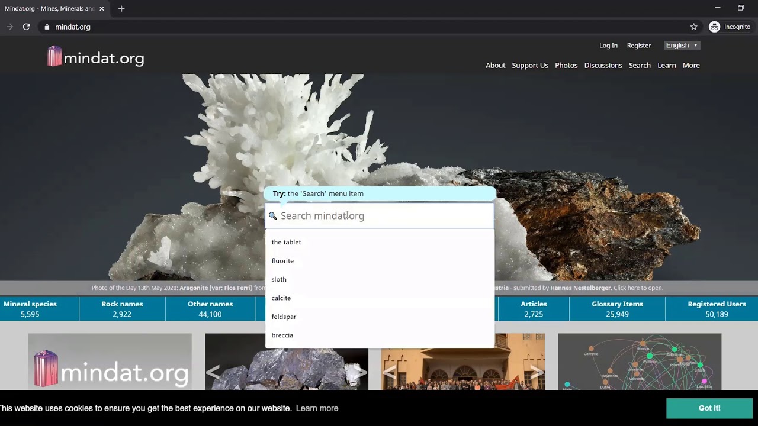Click the mindat.org crystal logo icon in header
Viewport: 758px width, 426px height.
click(x=55, y=56)
